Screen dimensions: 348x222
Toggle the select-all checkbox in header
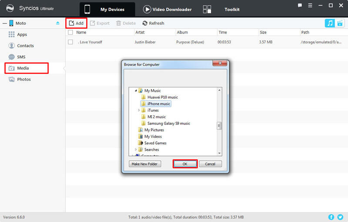[70, 33]
